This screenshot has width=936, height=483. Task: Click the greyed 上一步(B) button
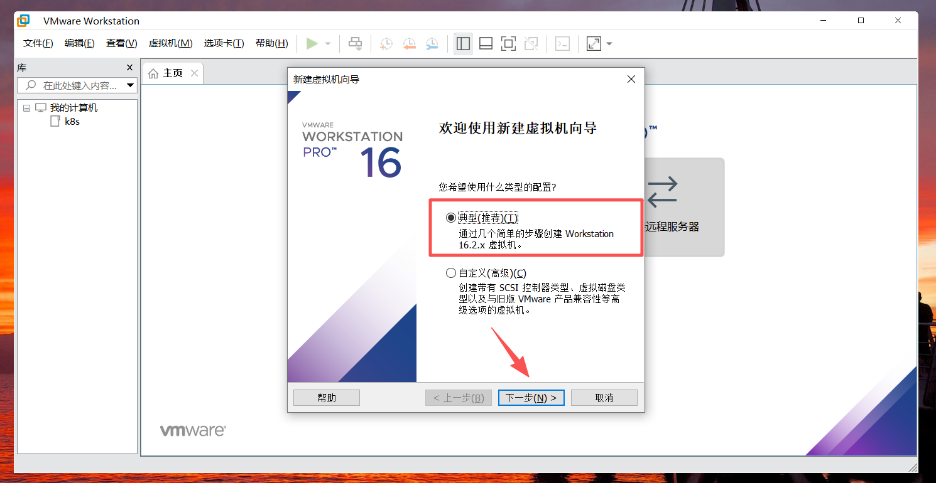click(x=459, y=398)
